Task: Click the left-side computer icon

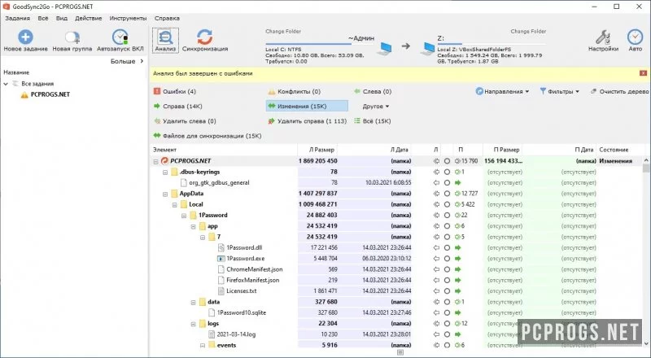Action: pos(384,49)
